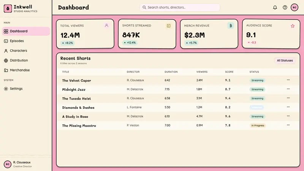Screen dimensions: 304x171
Task: Open The Tuxedo Heist title
Action: pyautogui.click(x=76, y=98)
